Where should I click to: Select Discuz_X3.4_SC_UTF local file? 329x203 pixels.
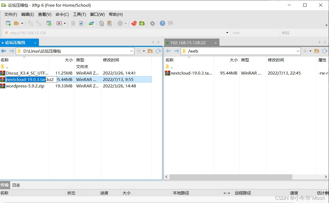click(x=27, y=73)
